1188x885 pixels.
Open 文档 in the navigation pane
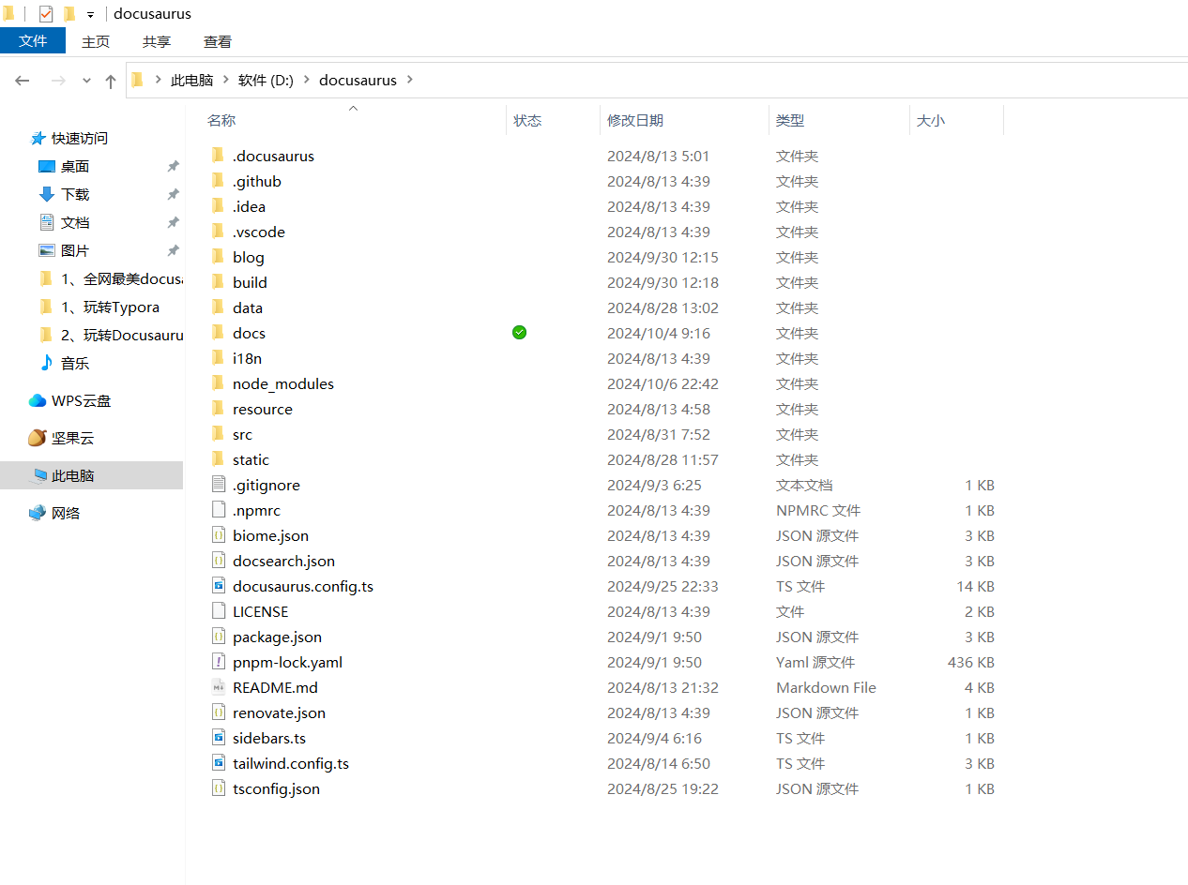pos(75,222)
